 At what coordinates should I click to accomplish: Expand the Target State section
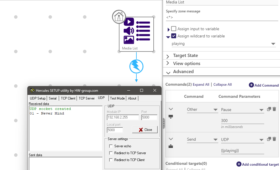tap(168, 56)
